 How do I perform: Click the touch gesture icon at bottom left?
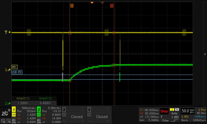click(3, 120)
